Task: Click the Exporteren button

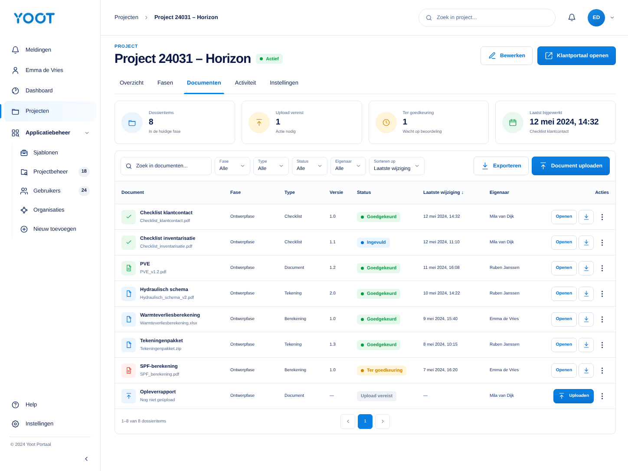Action: pyautogui.click(x=501, y=166)
